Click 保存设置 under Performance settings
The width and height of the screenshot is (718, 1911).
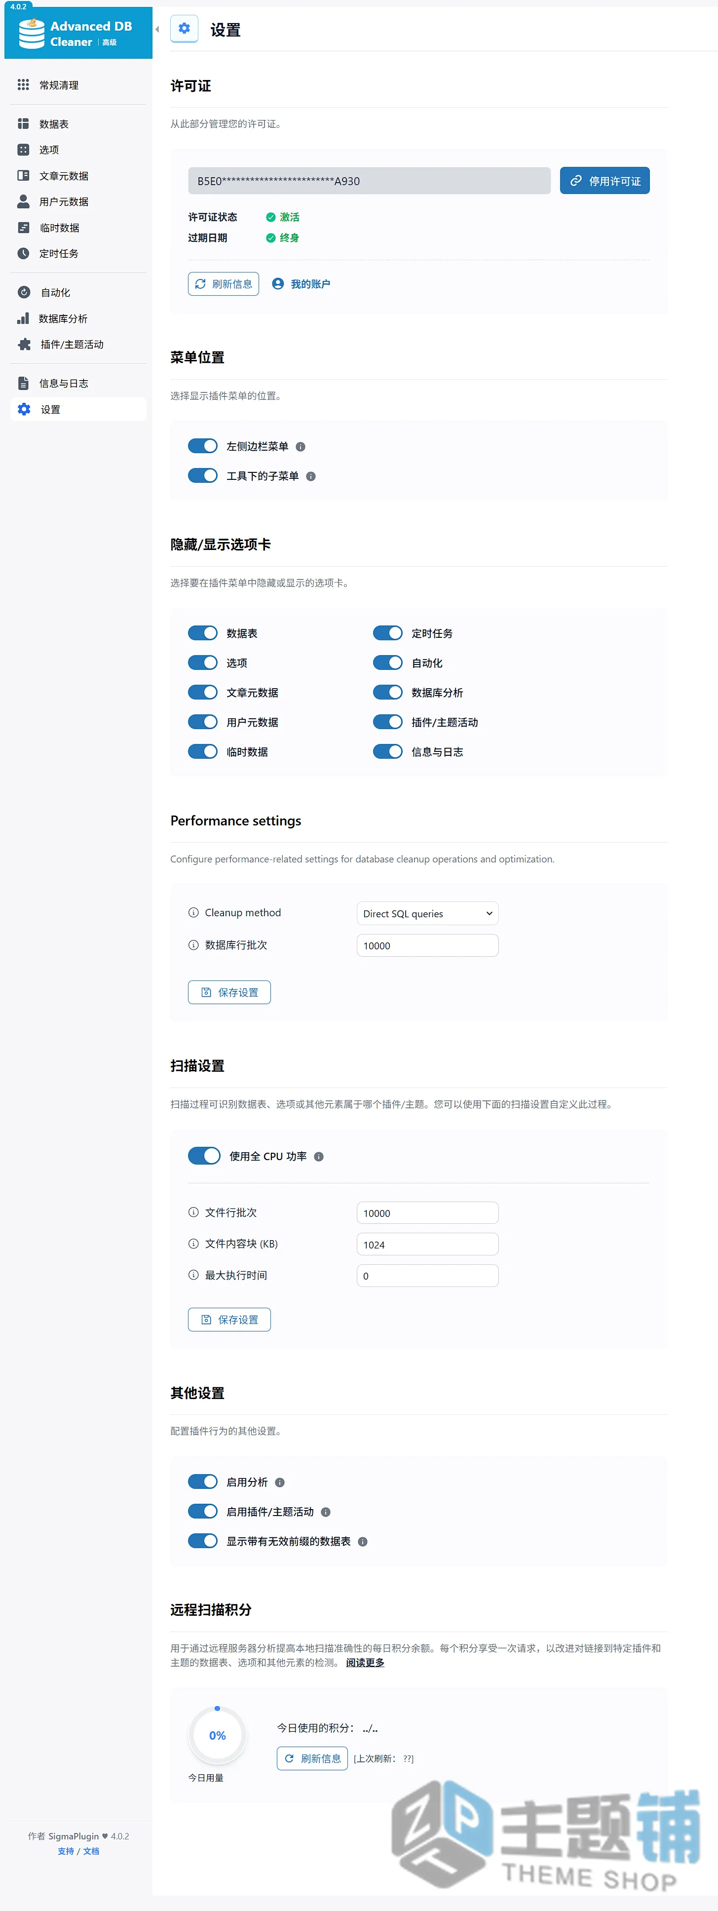pos(229,993)
